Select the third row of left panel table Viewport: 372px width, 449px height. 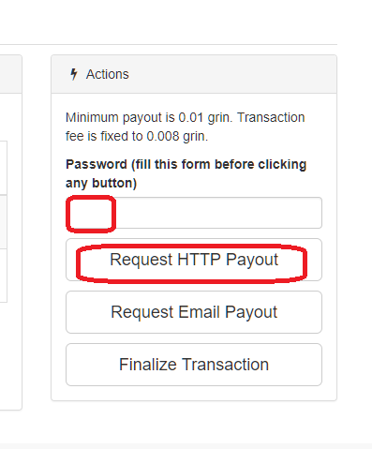click(4, 276)
